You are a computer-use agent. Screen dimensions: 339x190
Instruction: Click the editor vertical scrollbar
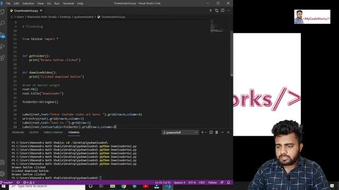(231, 53)
